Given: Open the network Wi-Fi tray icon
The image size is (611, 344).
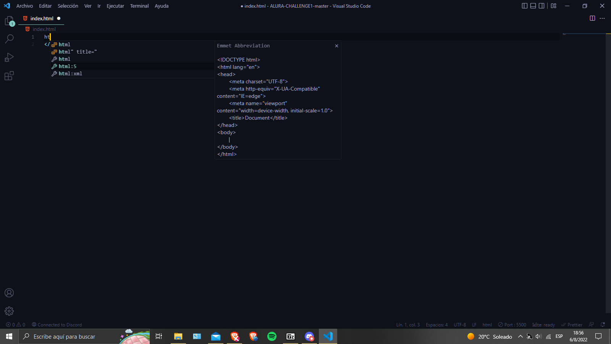Looking at the screenshot, I should pos(548,336).
